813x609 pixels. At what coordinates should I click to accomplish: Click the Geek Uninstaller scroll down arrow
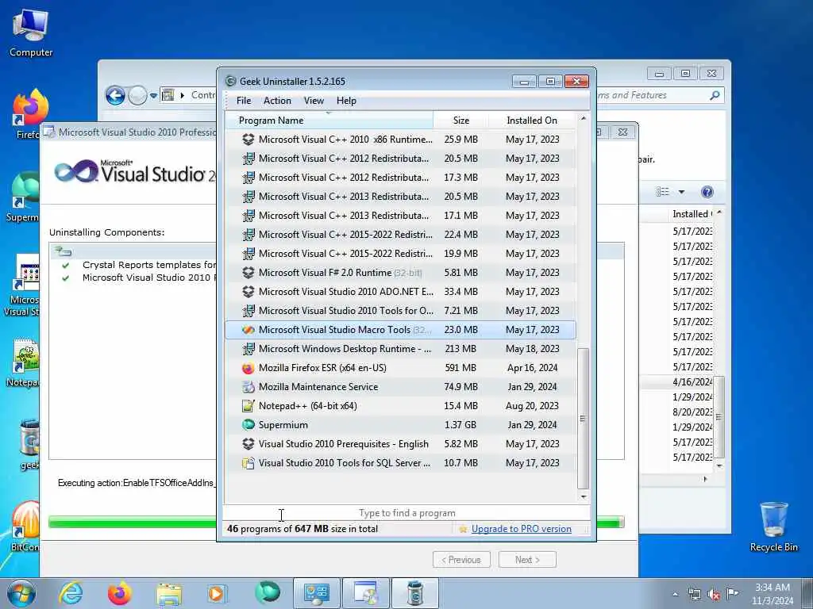pyautogui.click(x=583, y=496)
